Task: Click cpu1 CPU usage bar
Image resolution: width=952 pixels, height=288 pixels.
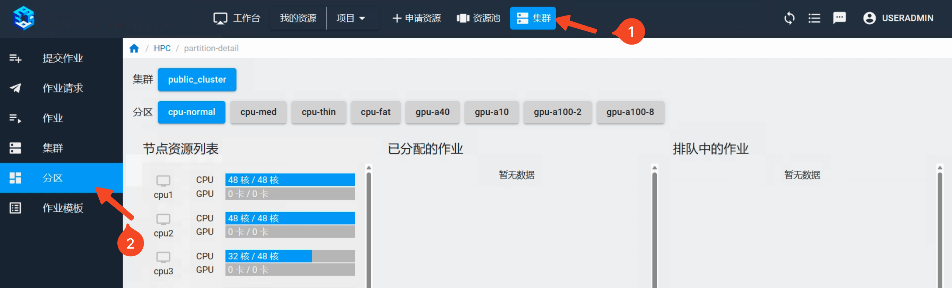Action: click(x=290, y=180)
